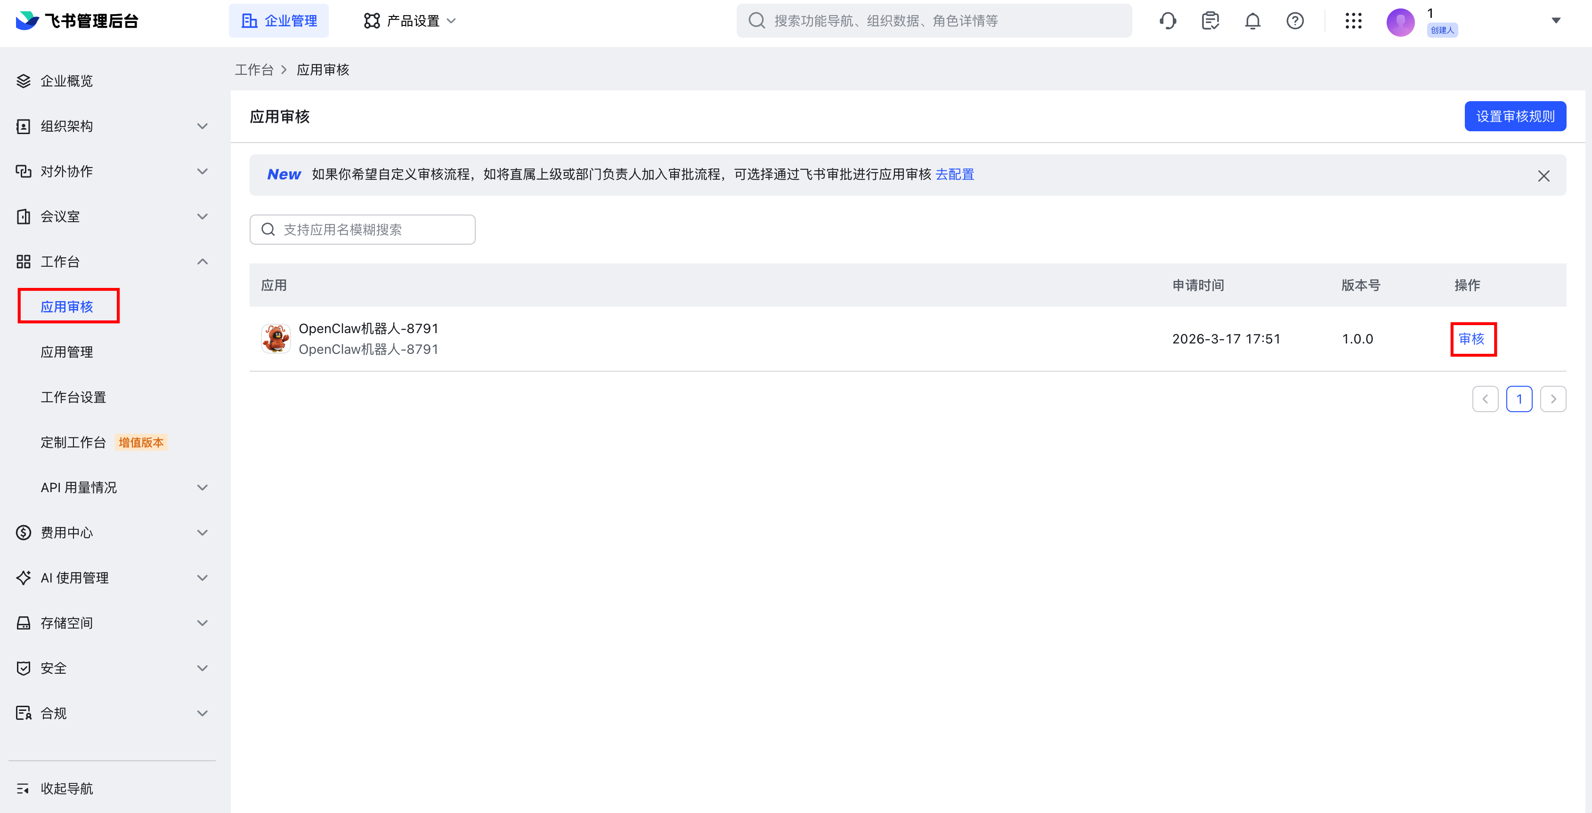
Task: Click the 对外协作 collaboration icon
Action: 23,171
